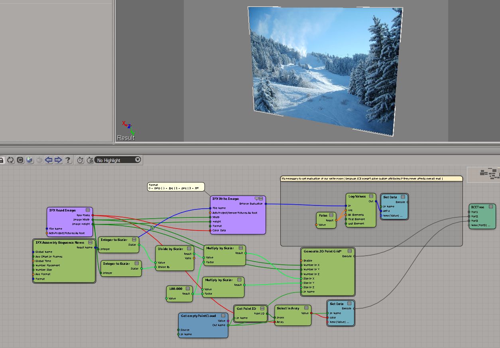The height and width of the screenshot is (348, 500).
Task: Toggle IFX Write Image comment bubble icon
Action: 257,199
